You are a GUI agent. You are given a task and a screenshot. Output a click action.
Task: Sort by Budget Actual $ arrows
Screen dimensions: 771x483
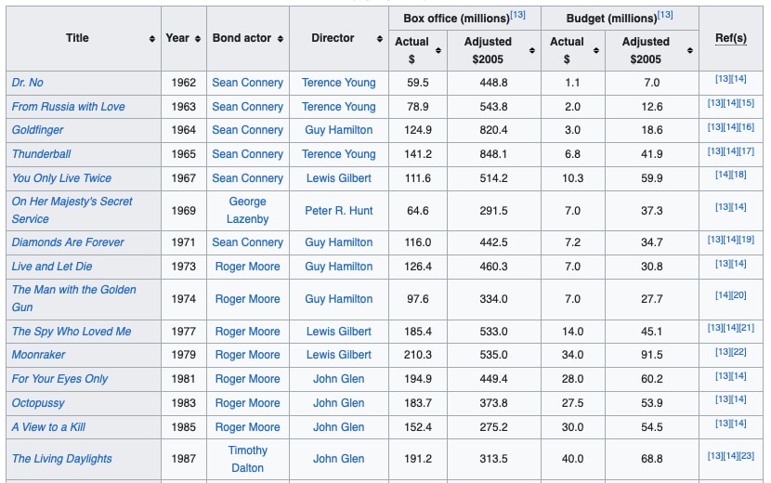point(595,51)
